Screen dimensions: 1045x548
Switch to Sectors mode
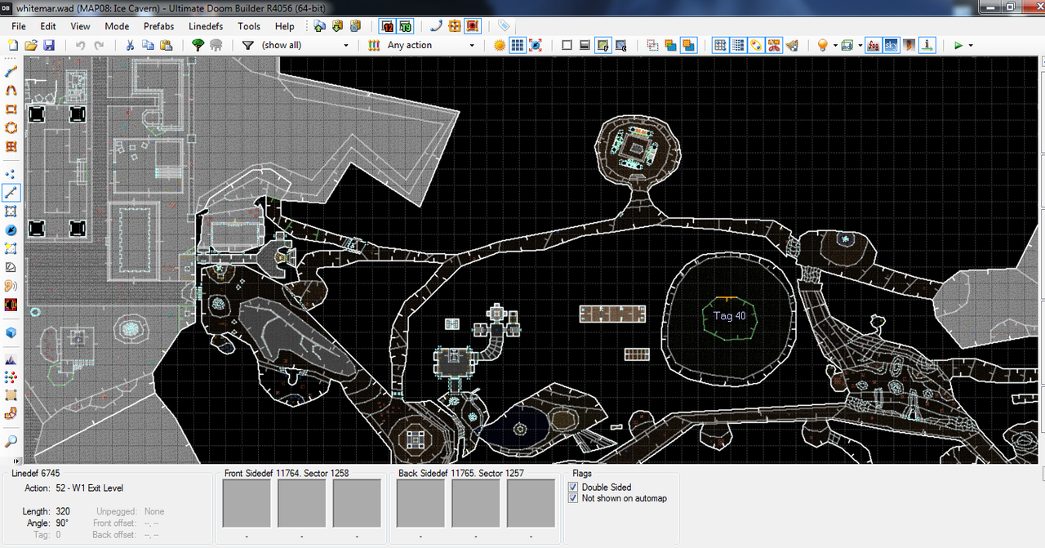tap(11, 212)
